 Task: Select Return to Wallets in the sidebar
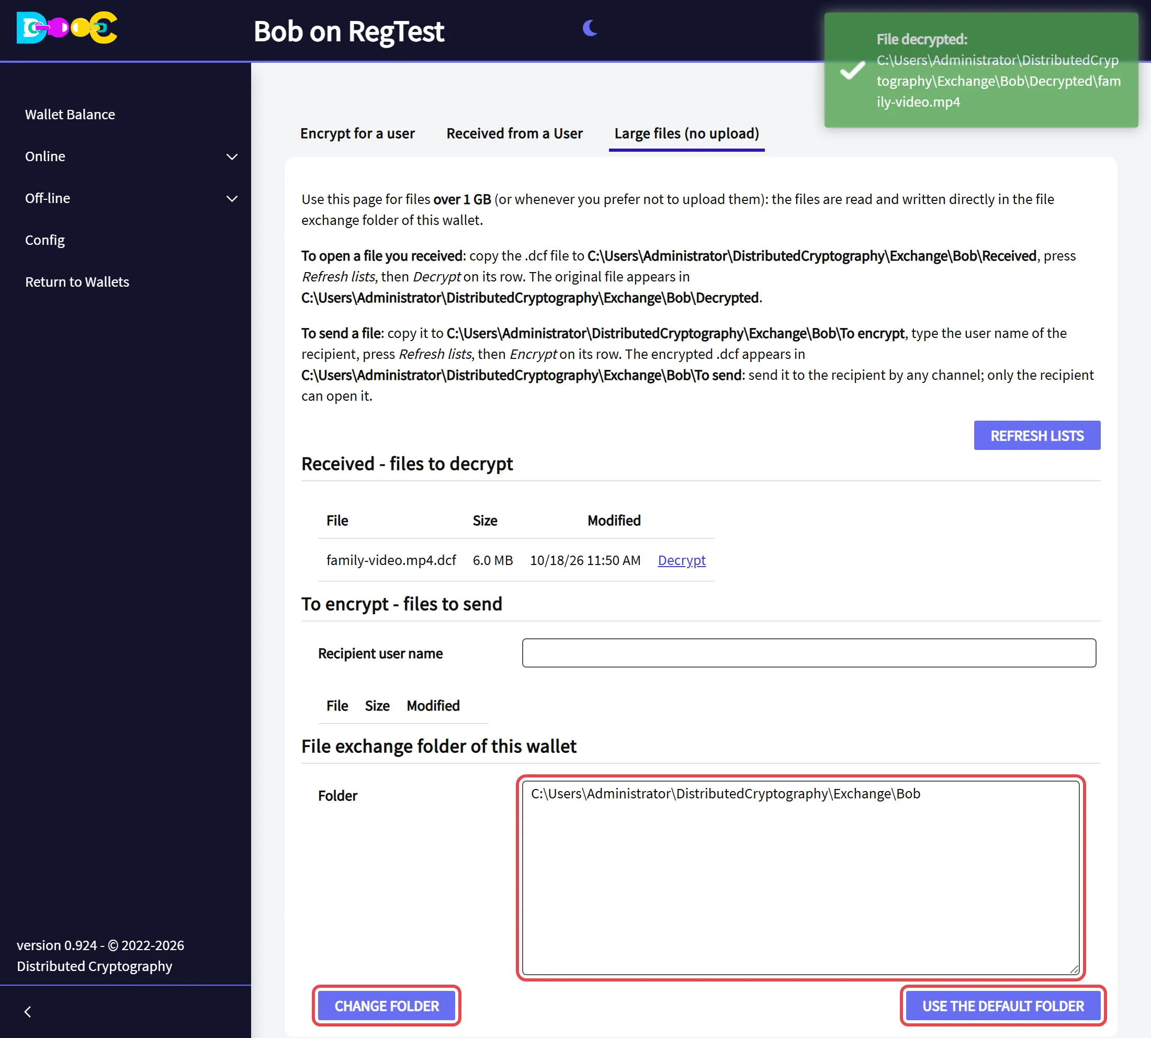click(77, 282)
